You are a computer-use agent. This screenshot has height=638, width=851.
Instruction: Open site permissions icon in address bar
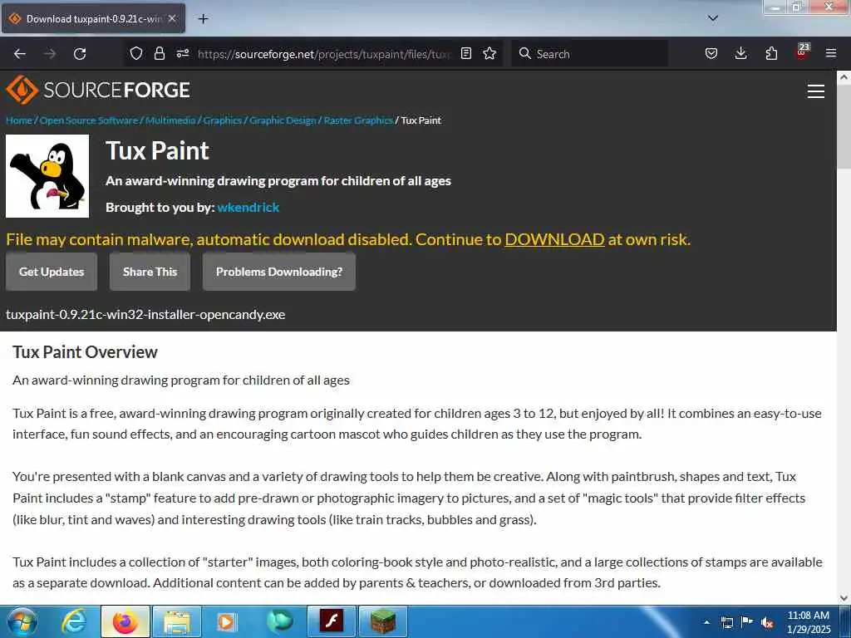pos(182,53)
